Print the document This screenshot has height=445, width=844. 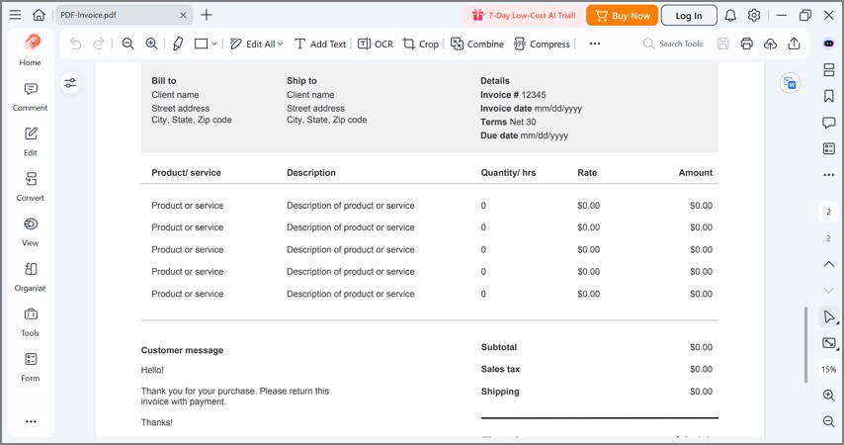coord(746,44)
